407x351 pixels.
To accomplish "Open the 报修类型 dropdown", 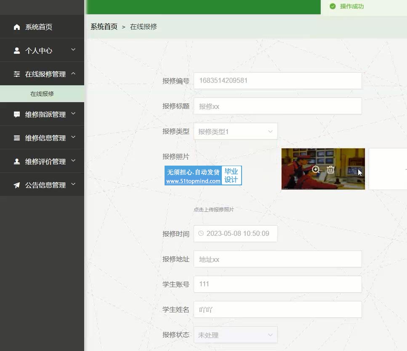I will tap(235, 131).
